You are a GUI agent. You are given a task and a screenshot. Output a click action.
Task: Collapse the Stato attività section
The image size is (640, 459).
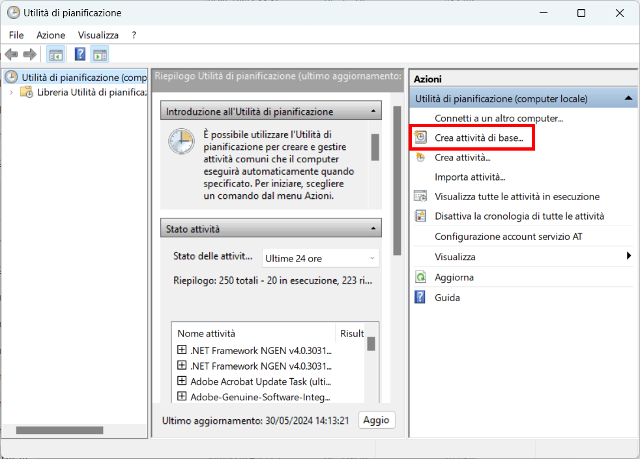[x=372, y=229]
